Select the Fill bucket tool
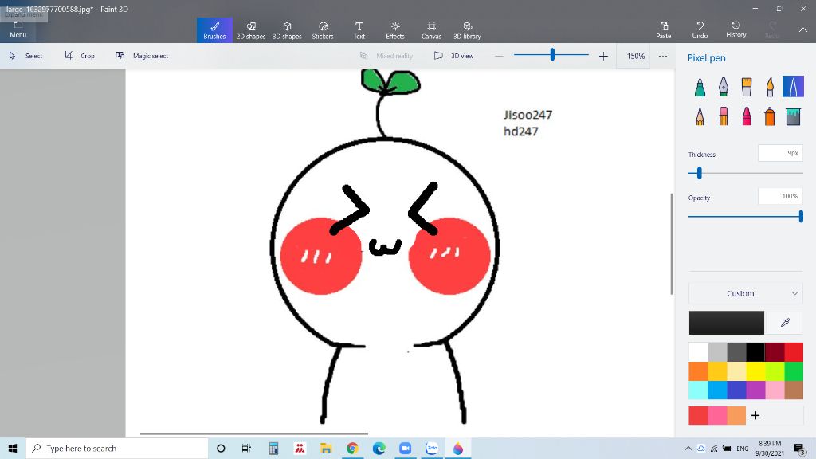This screenshot has height=459, width=816. pyautogui.click(x=793, y=116)
